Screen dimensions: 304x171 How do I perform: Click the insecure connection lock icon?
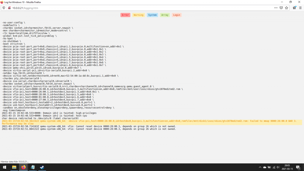point(9,8)
